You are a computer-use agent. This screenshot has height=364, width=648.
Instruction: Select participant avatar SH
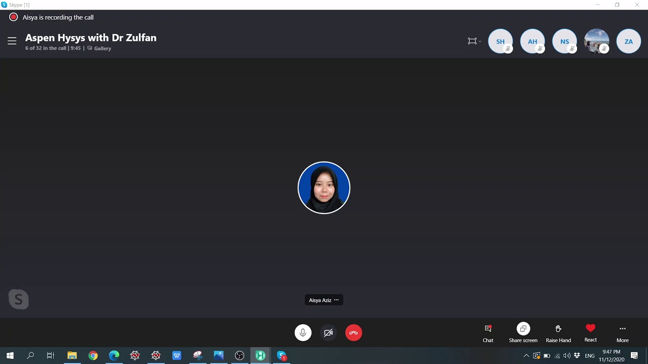coord(500,41)
